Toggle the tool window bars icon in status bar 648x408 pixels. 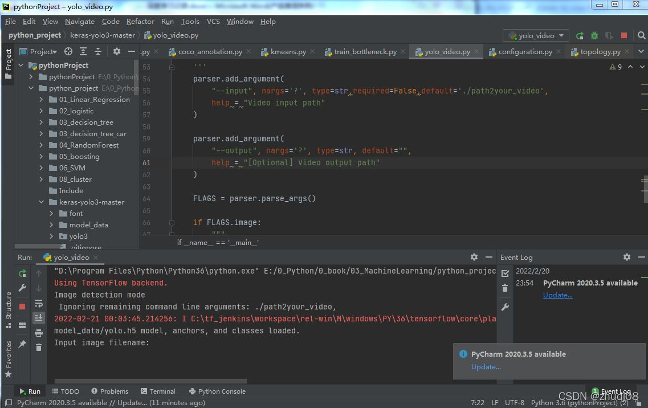pos(9,403)
